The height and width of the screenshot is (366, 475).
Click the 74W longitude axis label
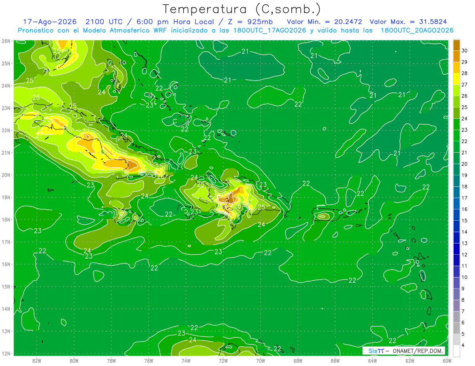[186, 360]
